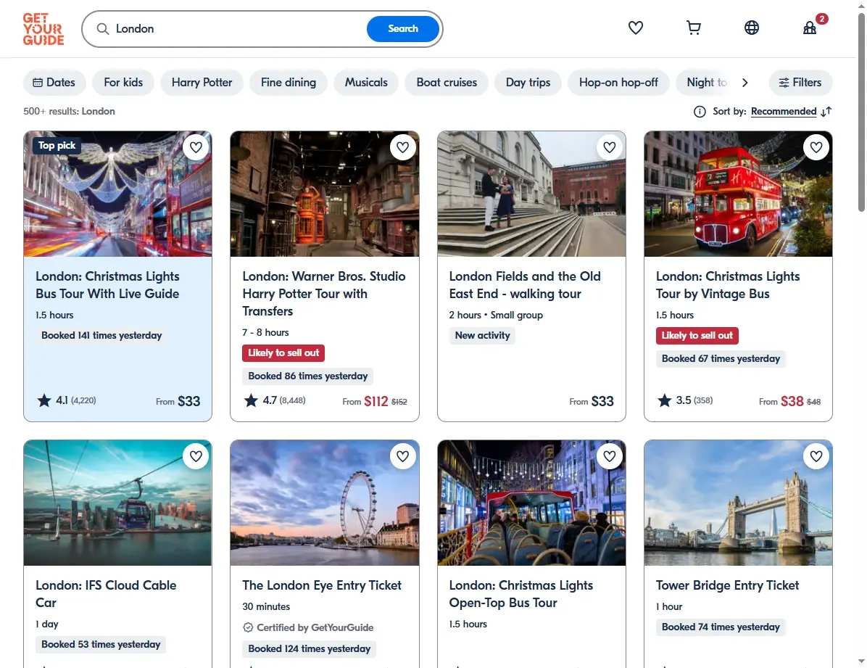Click Certified by GetYourGuide badge icon

tap(248, 627)
